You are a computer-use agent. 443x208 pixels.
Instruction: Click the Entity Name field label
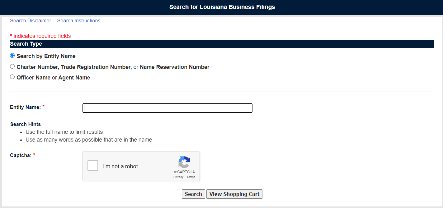[x=26, y=107]
